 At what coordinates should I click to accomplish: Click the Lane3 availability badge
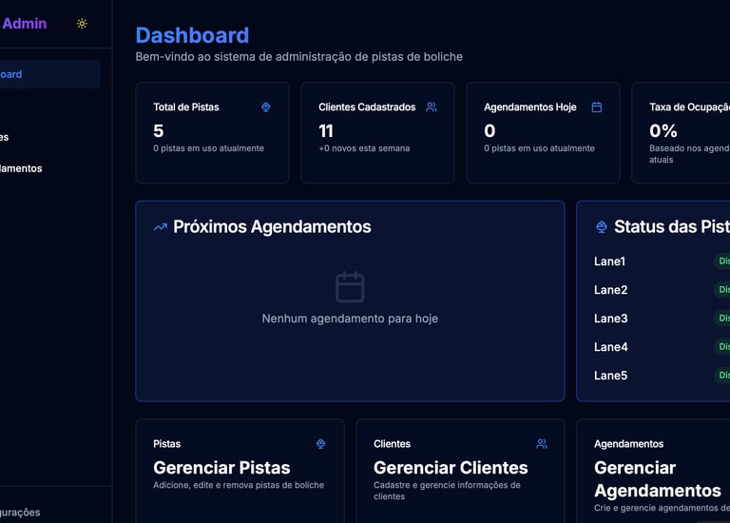tap(722, 319)
